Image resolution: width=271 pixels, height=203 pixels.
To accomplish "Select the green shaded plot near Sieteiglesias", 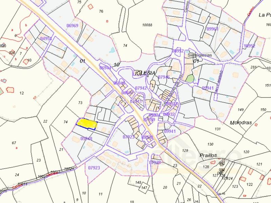I will 191,78.
